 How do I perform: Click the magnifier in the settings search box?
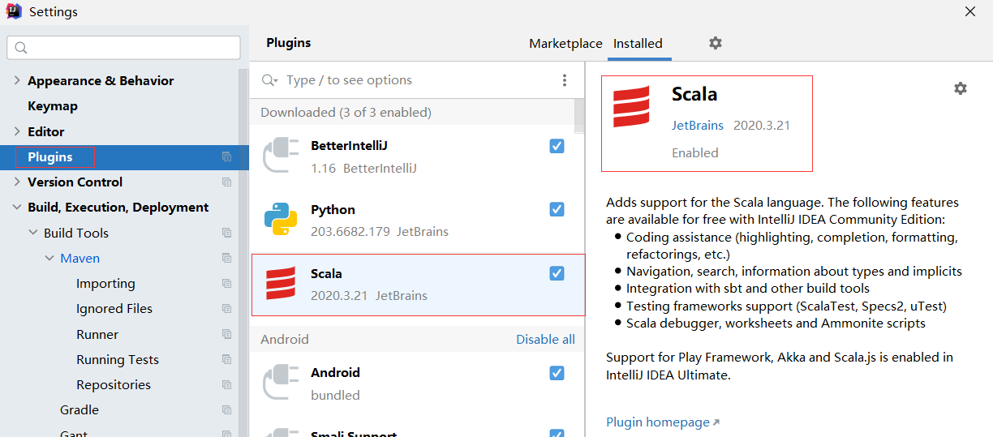point(21,48)
